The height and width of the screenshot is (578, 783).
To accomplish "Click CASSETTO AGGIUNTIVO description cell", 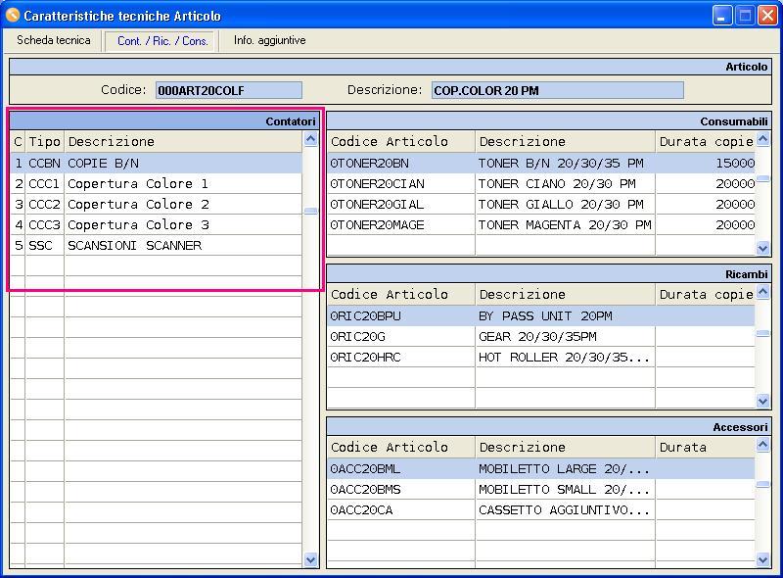I will click(566, 510).
